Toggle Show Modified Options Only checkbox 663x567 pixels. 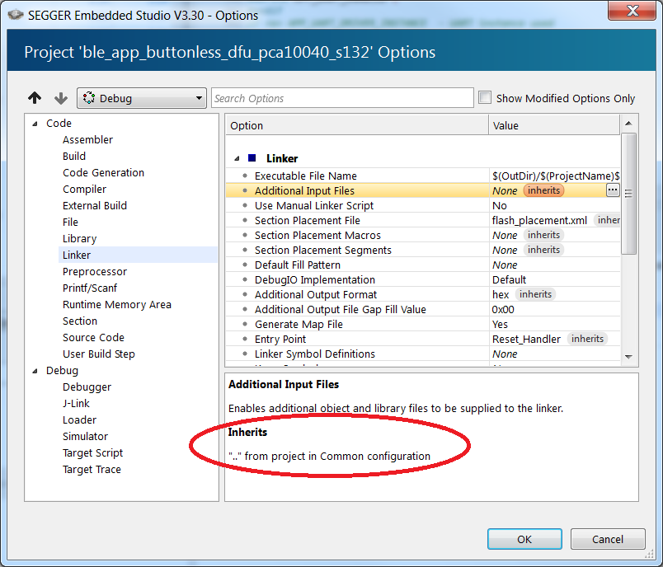pyautogui.click(x=485, y=97)
